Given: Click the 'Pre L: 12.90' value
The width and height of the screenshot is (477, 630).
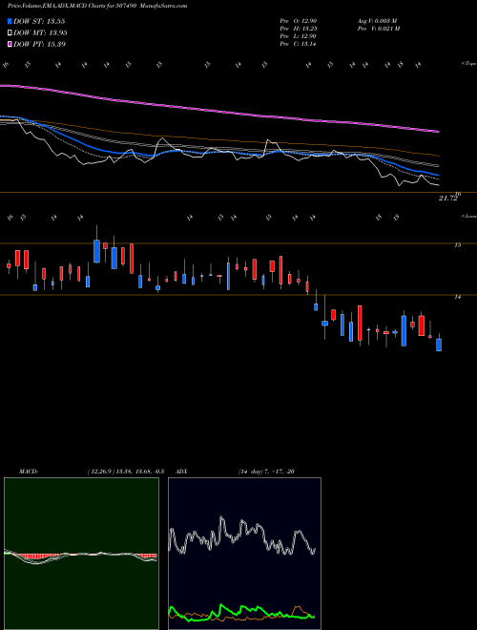Looking at the screenshot, I should point(299,36).
